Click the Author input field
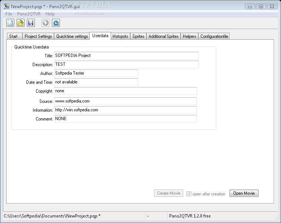This screenshot has width=281, height=223. (96, 73)
